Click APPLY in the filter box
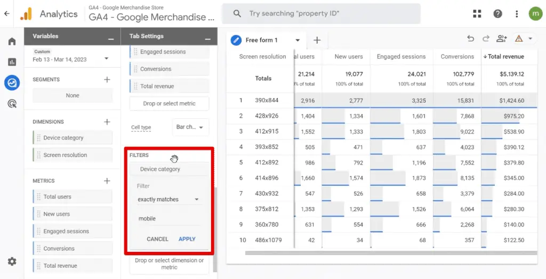This screenshot has height=279, width=546. [187, 239]
